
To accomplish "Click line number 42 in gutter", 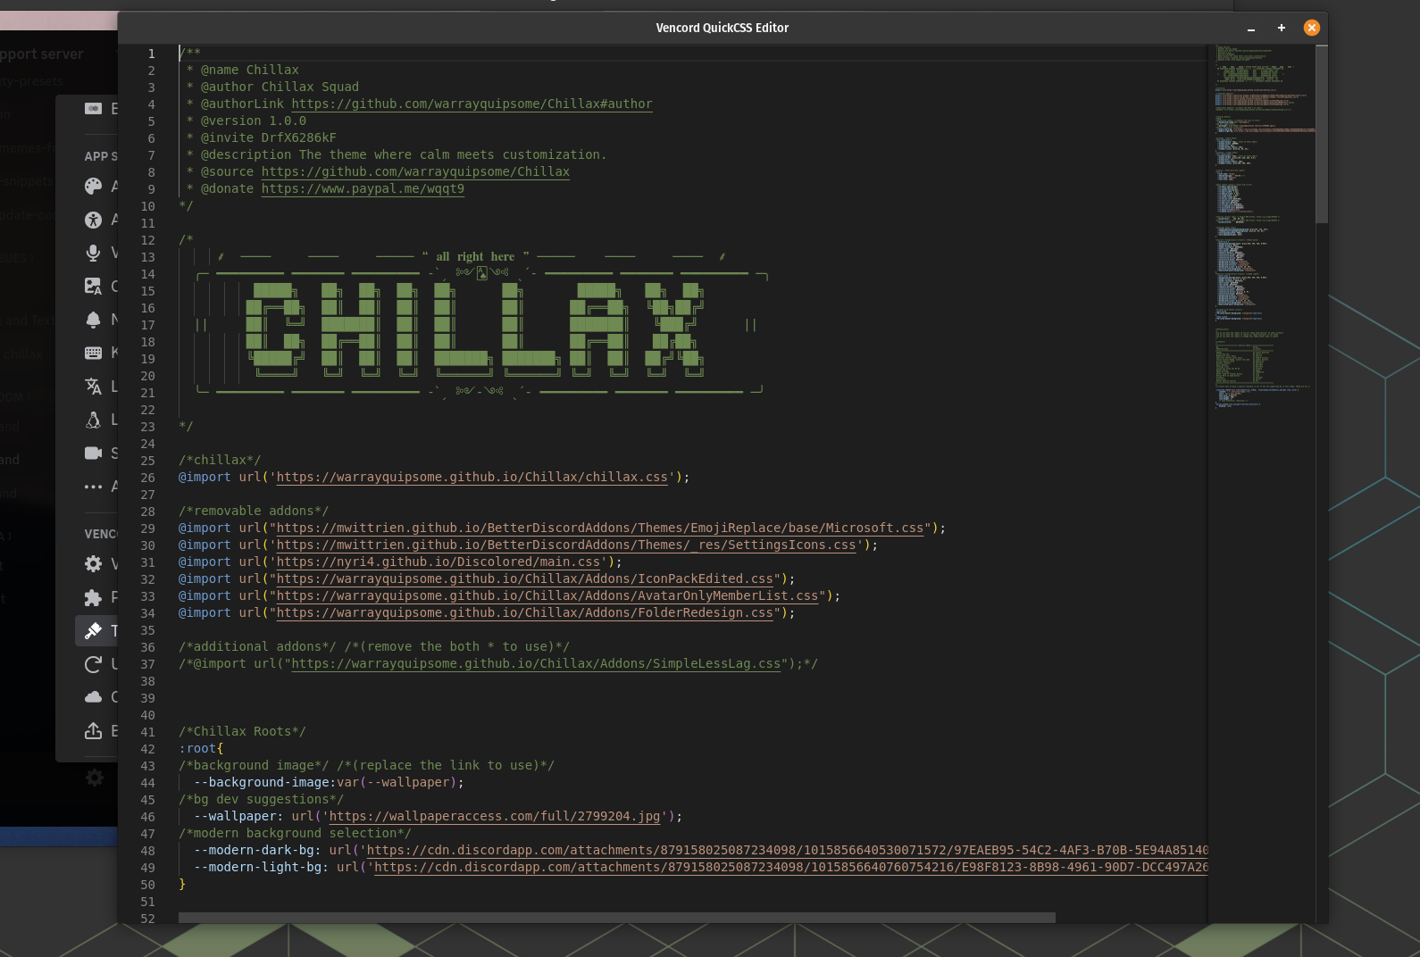I will [x=147, y=749].
